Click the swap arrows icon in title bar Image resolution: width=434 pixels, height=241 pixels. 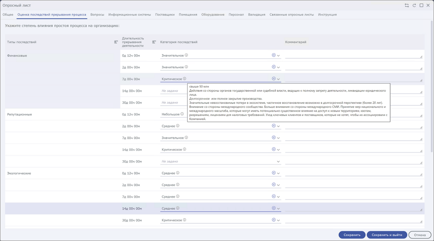coord(406,6)
